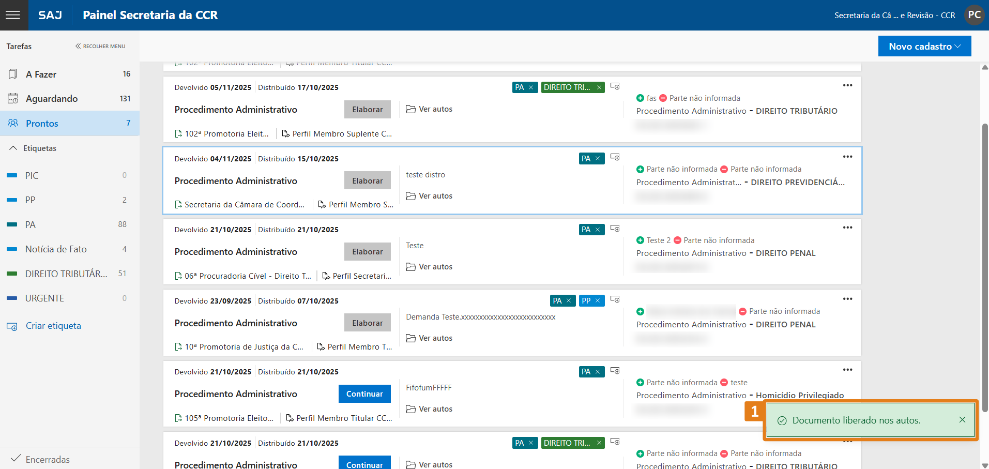This screenshot has width=989, height=469.
Task: Click Continuar on the FifofumFFFFF card
Action: [364, 394]
